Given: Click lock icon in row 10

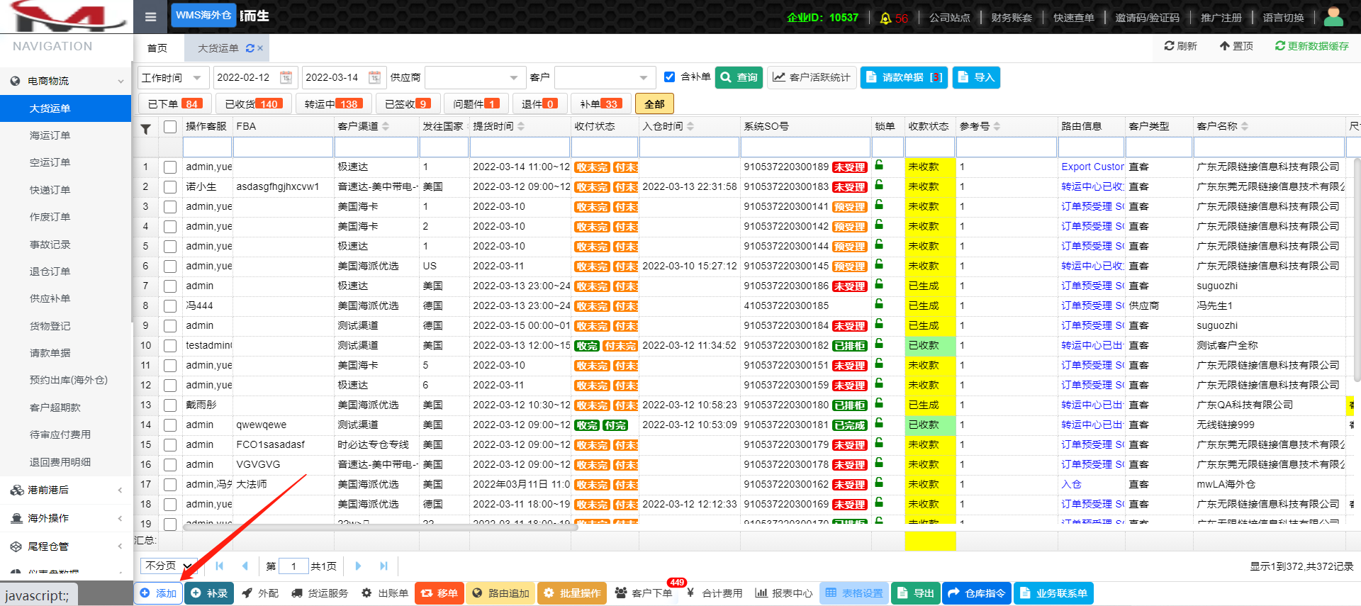Looking at the screenshot, I should [x=879, y=344].
